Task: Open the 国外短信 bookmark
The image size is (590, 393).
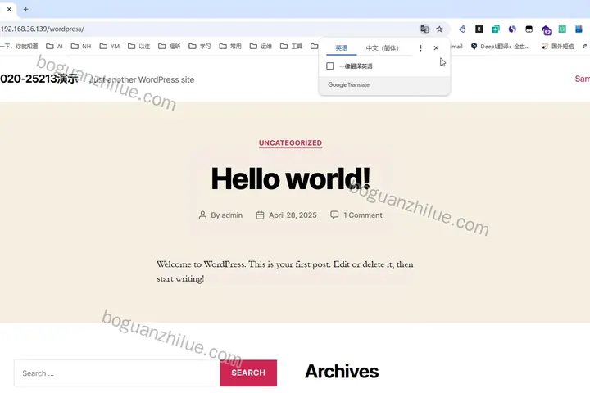Action: tap(558, 46)
